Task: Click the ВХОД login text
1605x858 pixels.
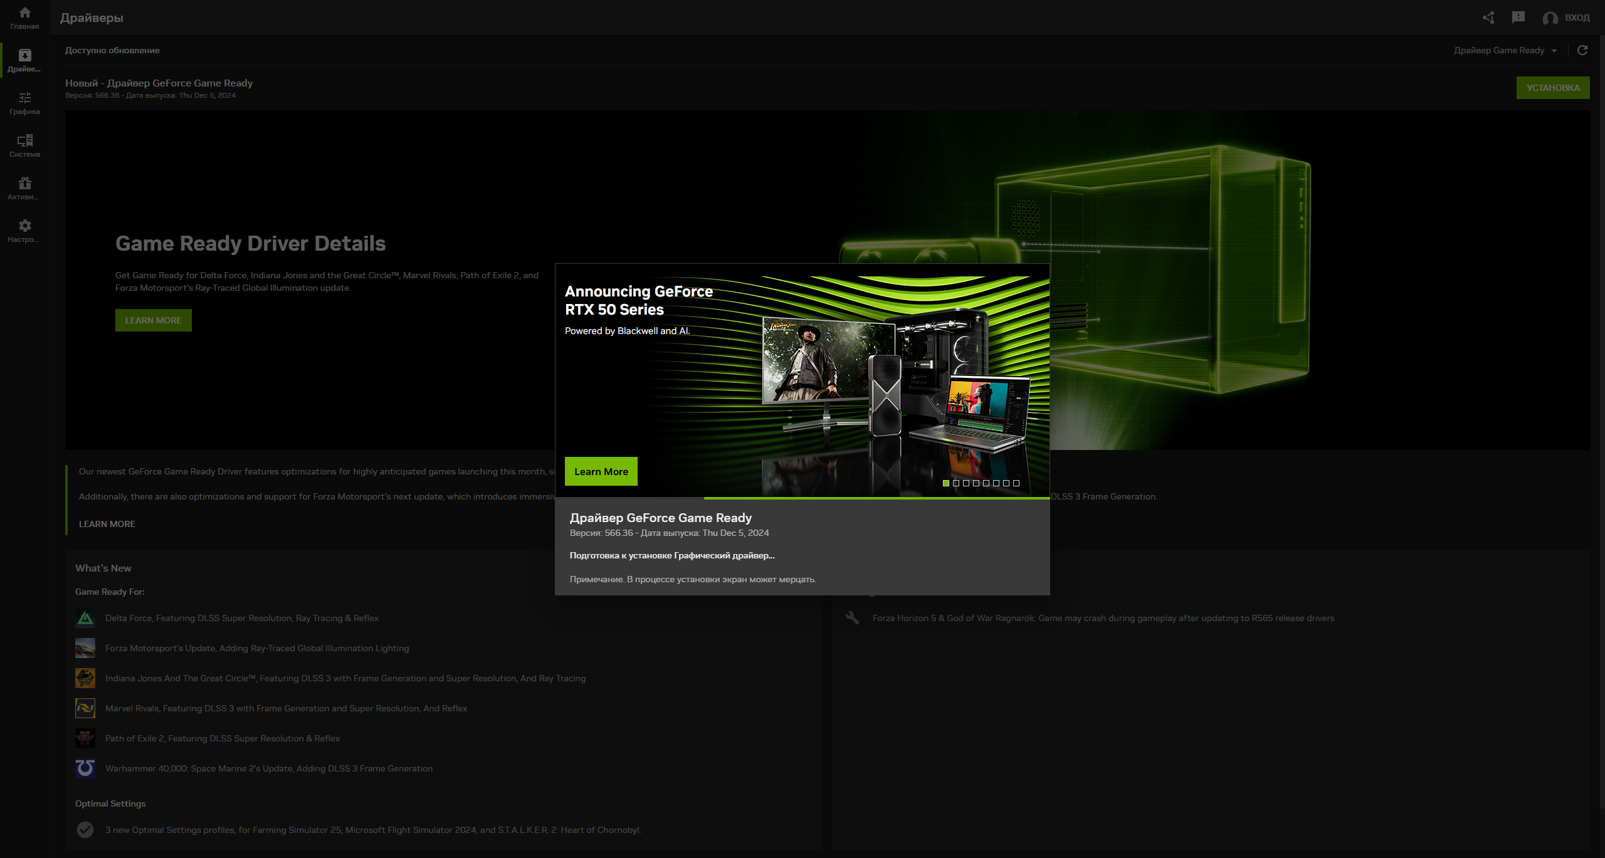Action: tap(1577, 18)
